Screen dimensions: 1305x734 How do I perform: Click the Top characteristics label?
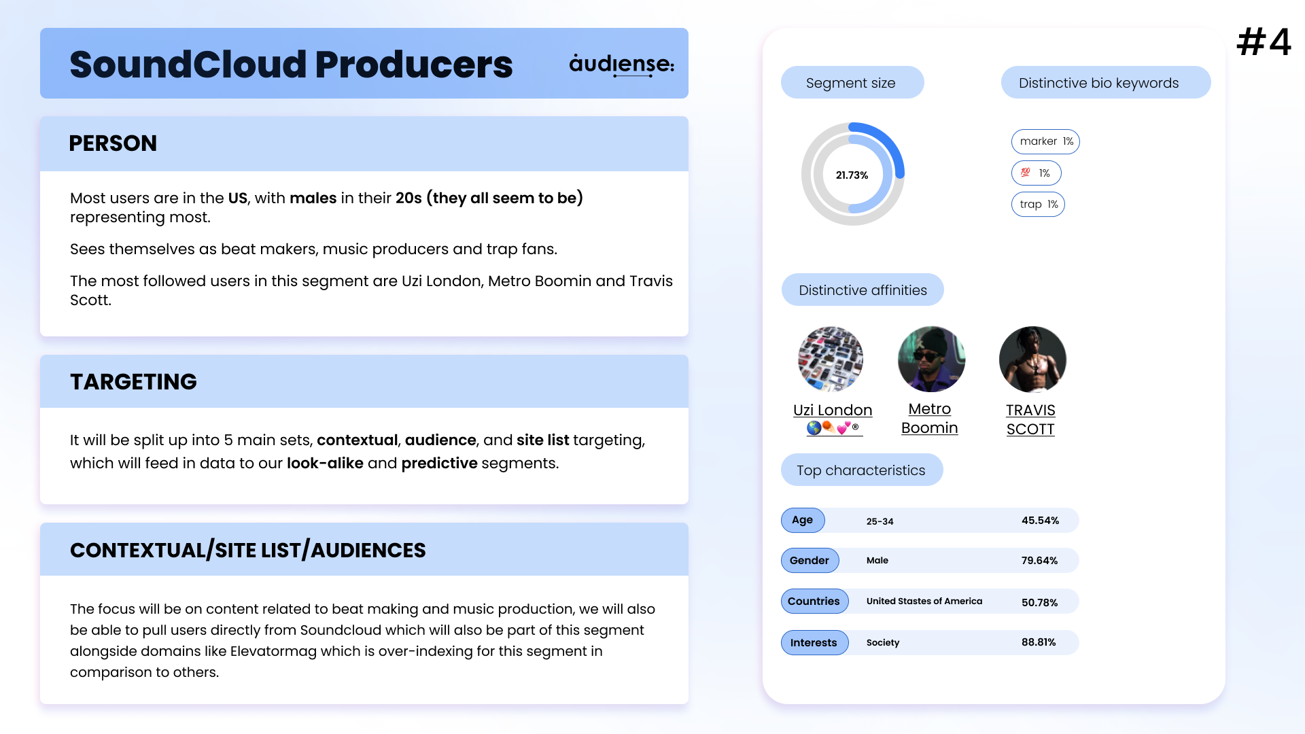tap(861, 470)
